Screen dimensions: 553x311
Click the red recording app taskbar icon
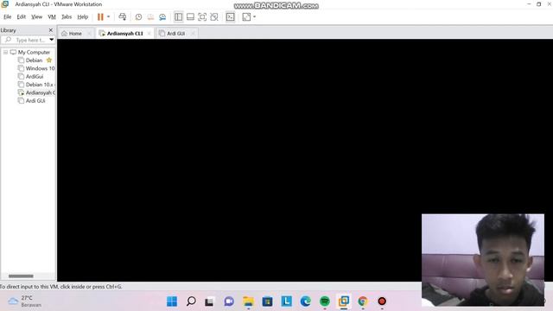pos(382,301)
